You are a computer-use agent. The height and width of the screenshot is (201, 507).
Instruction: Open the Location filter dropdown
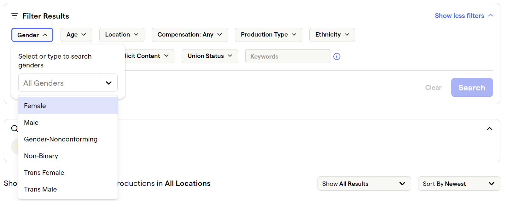click(122, 35)
